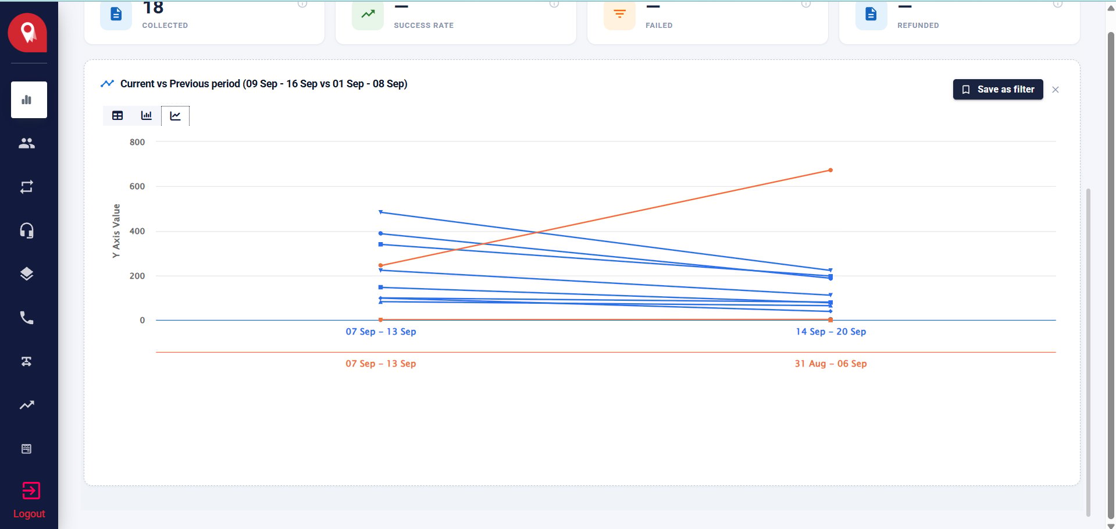Open the trending-up analytics sidebar icon
1116x529 pixels.
[27, 405]
